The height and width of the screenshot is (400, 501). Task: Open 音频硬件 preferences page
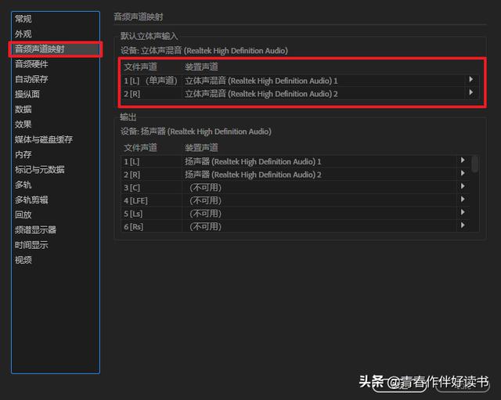click(x=31, y=64)
